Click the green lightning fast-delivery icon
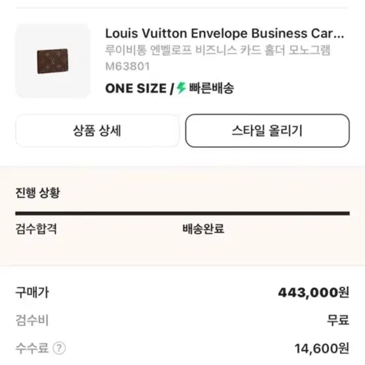This screenshot has width=365, height=365. pos(181,88)
